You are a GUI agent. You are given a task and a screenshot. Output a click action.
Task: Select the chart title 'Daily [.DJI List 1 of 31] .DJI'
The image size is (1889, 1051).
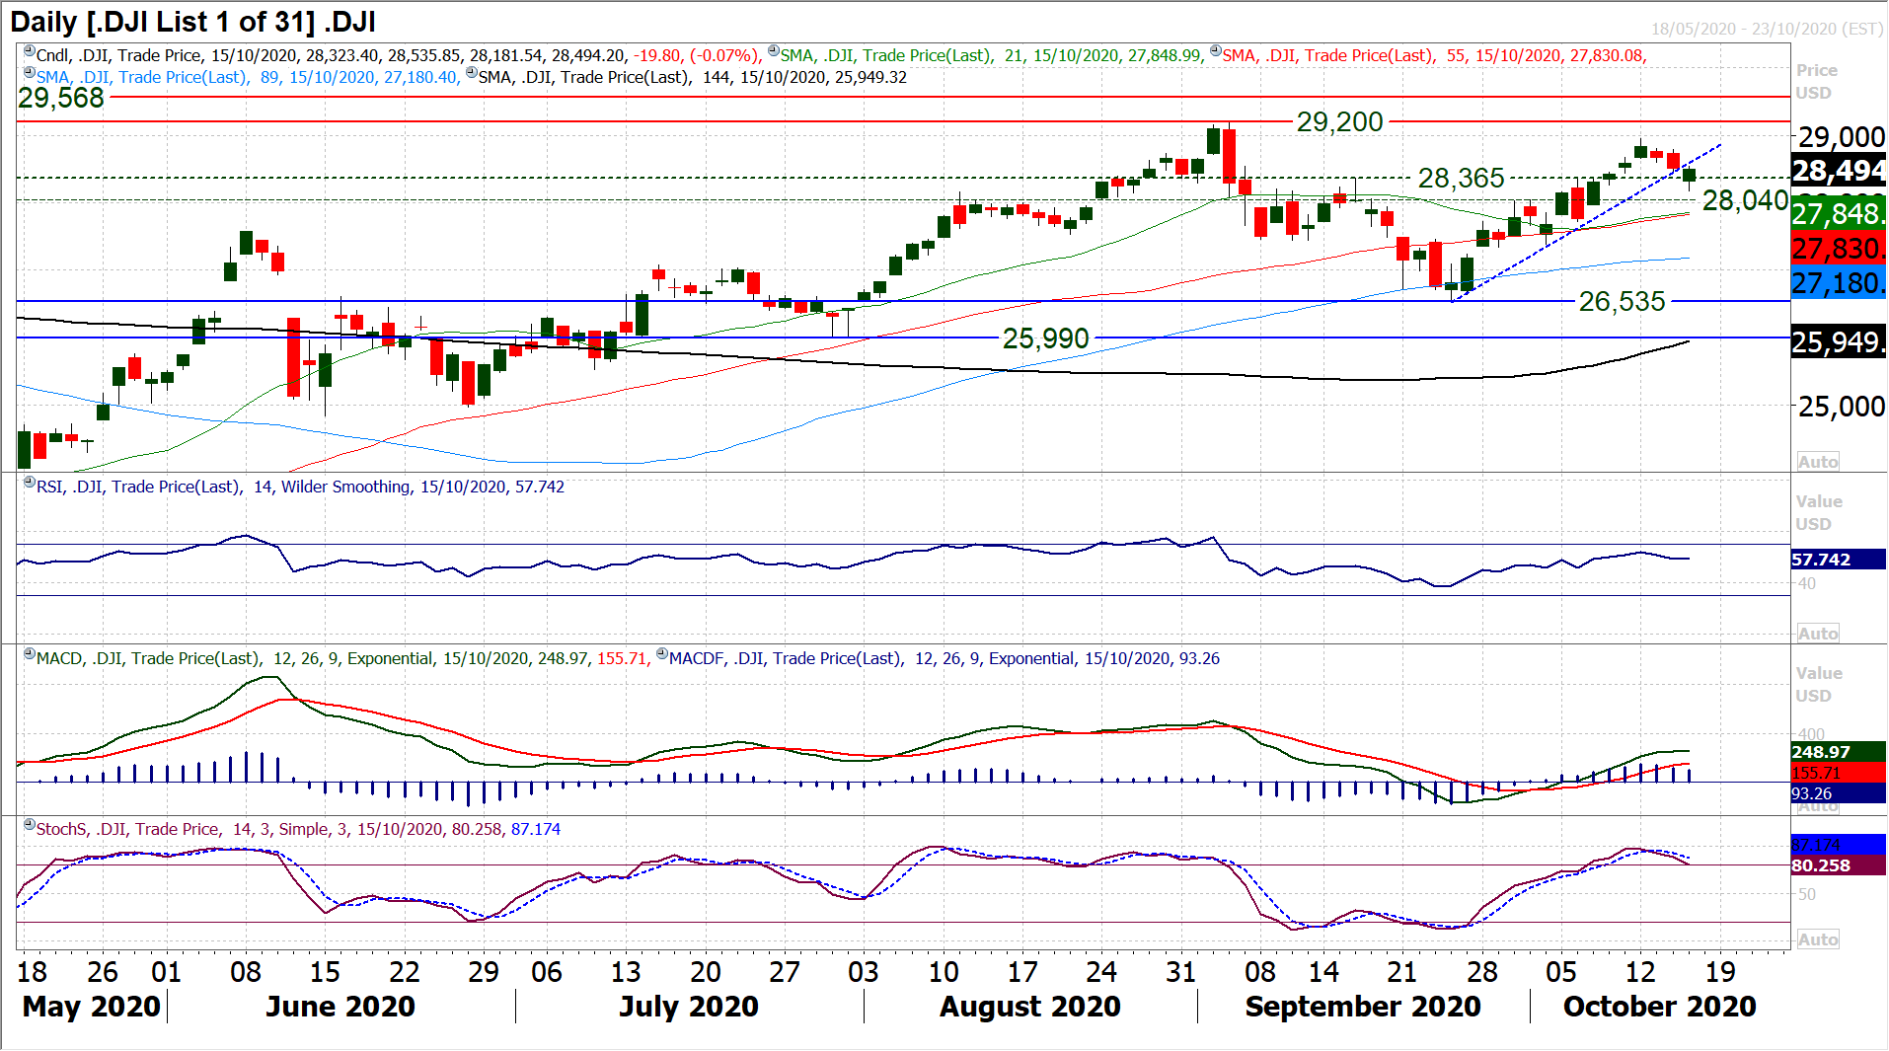(192, 22)
